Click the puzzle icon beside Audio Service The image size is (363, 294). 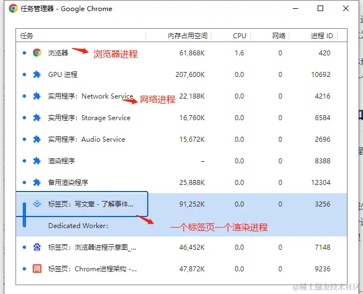point(37,139)
